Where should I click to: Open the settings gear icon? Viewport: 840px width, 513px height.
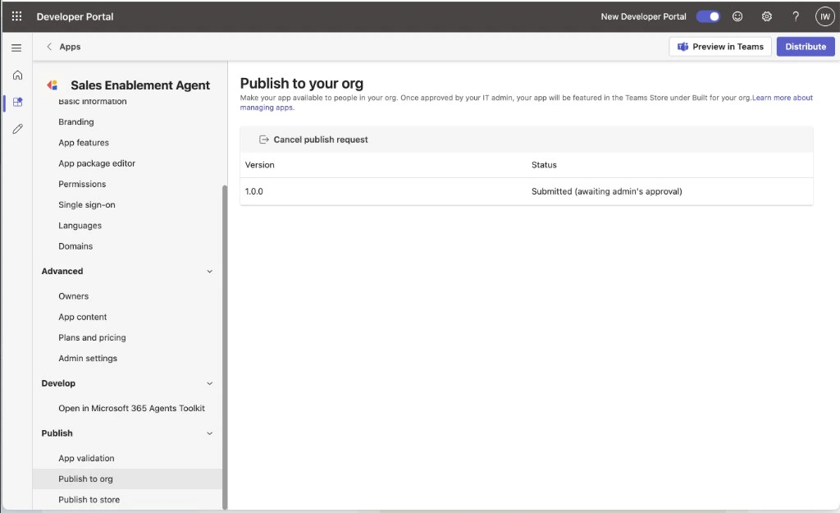pos(767,16)
